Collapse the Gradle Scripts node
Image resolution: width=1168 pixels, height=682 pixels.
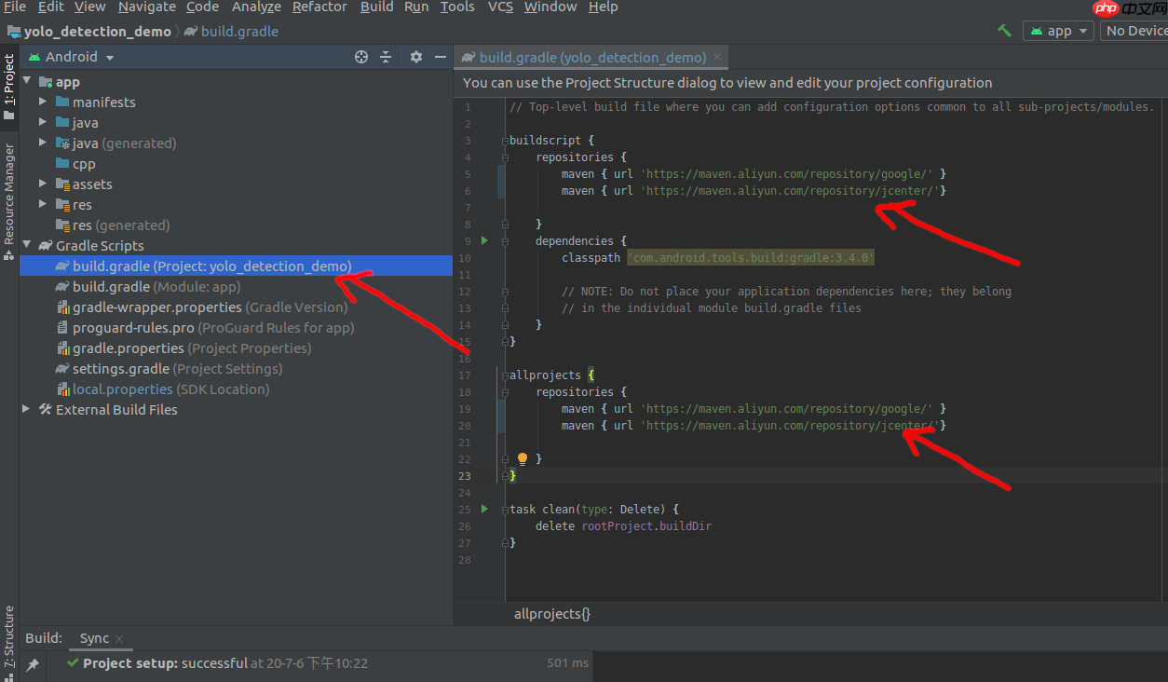coord(26,245)
